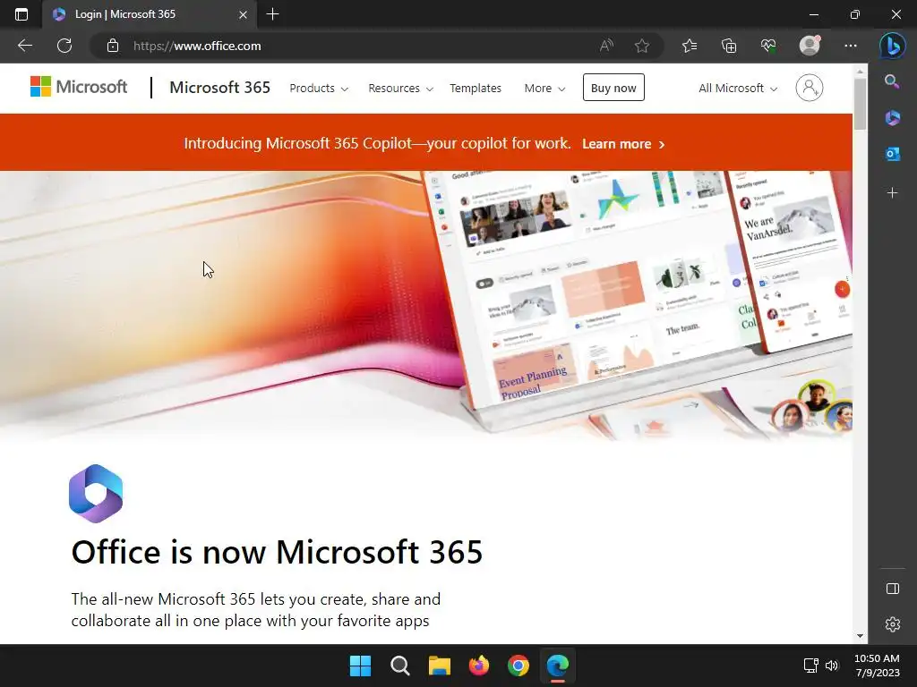Click the Microsoft 365 logo icon on page
This screenshot has width=917, height=687.
pos(96,494)
